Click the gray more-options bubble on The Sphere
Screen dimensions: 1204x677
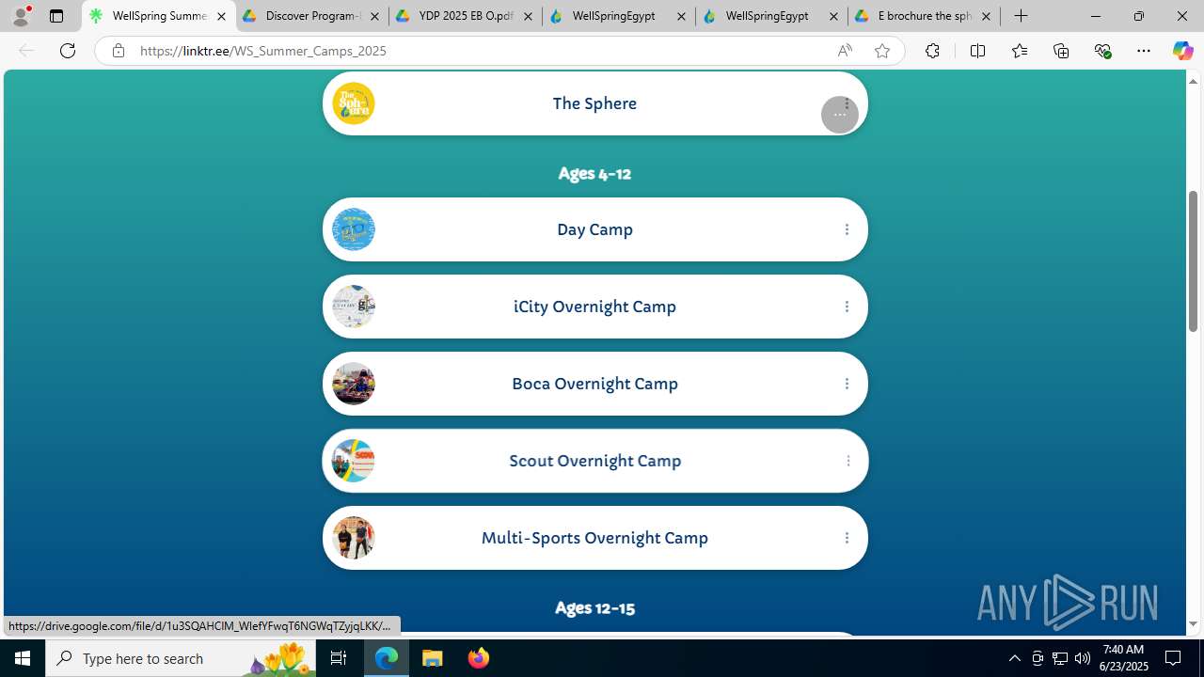click(839, 115)
